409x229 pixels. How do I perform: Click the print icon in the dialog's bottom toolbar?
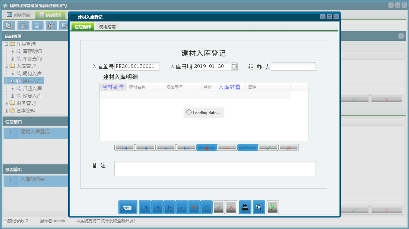click(x=245, y=207)
